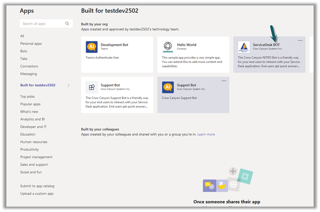Screen dimensions: 320x212
Task: Open the Popular apps category
Action: pos(30,104)
